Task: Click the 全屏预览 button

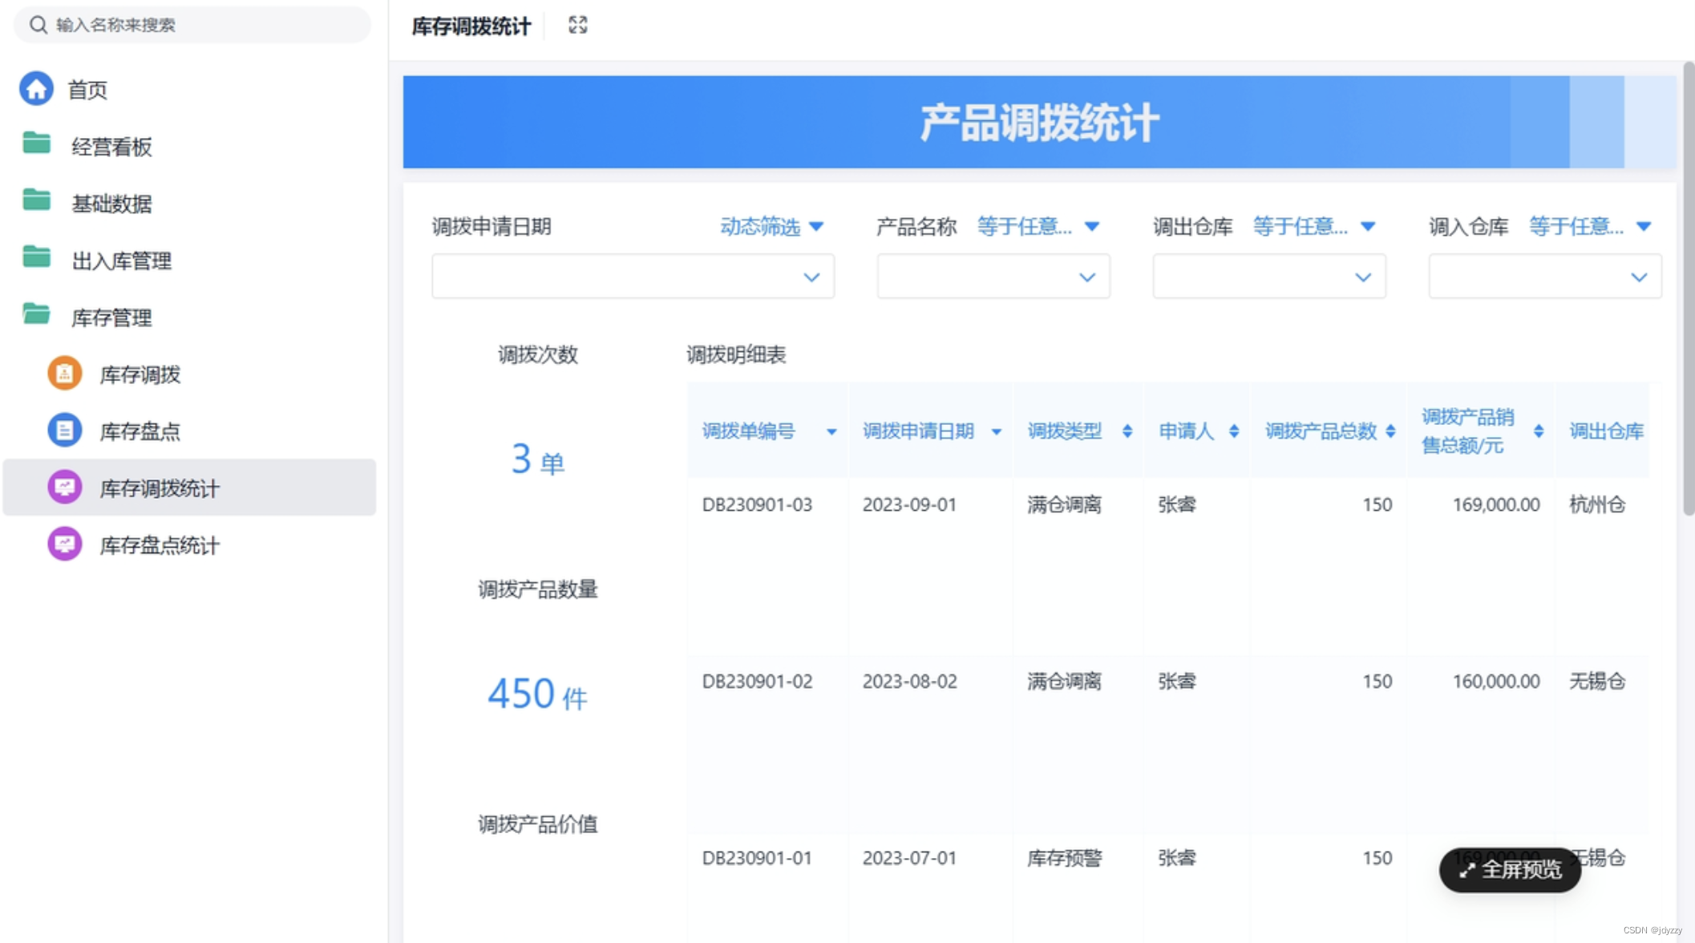Action: [1509, 870]
